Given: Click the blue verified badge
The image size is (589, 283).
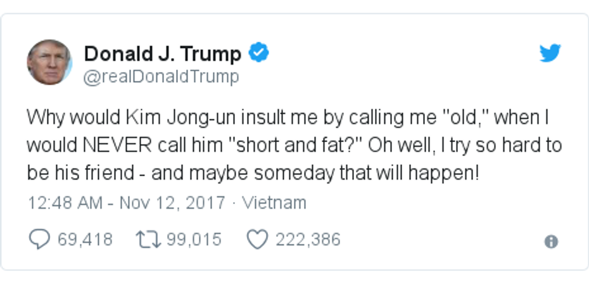Looking at the screenshot, I should click(259, 53).
